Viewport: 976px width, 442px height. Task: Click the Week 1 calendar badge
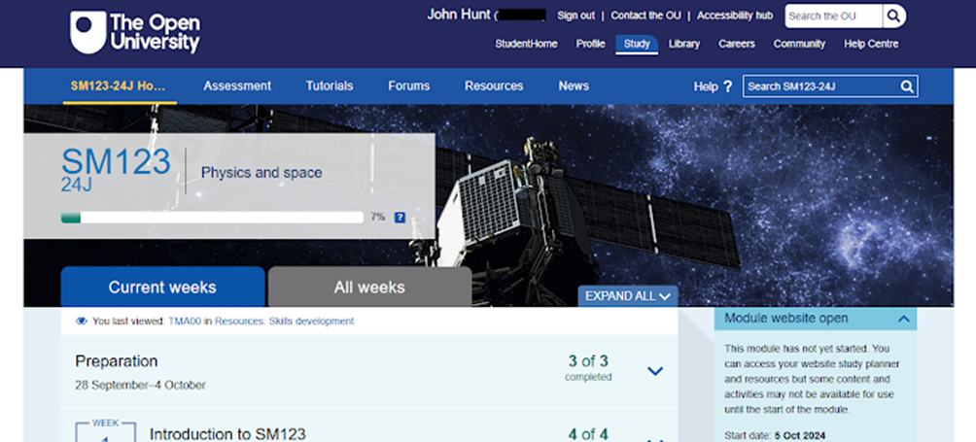[105, 430]
